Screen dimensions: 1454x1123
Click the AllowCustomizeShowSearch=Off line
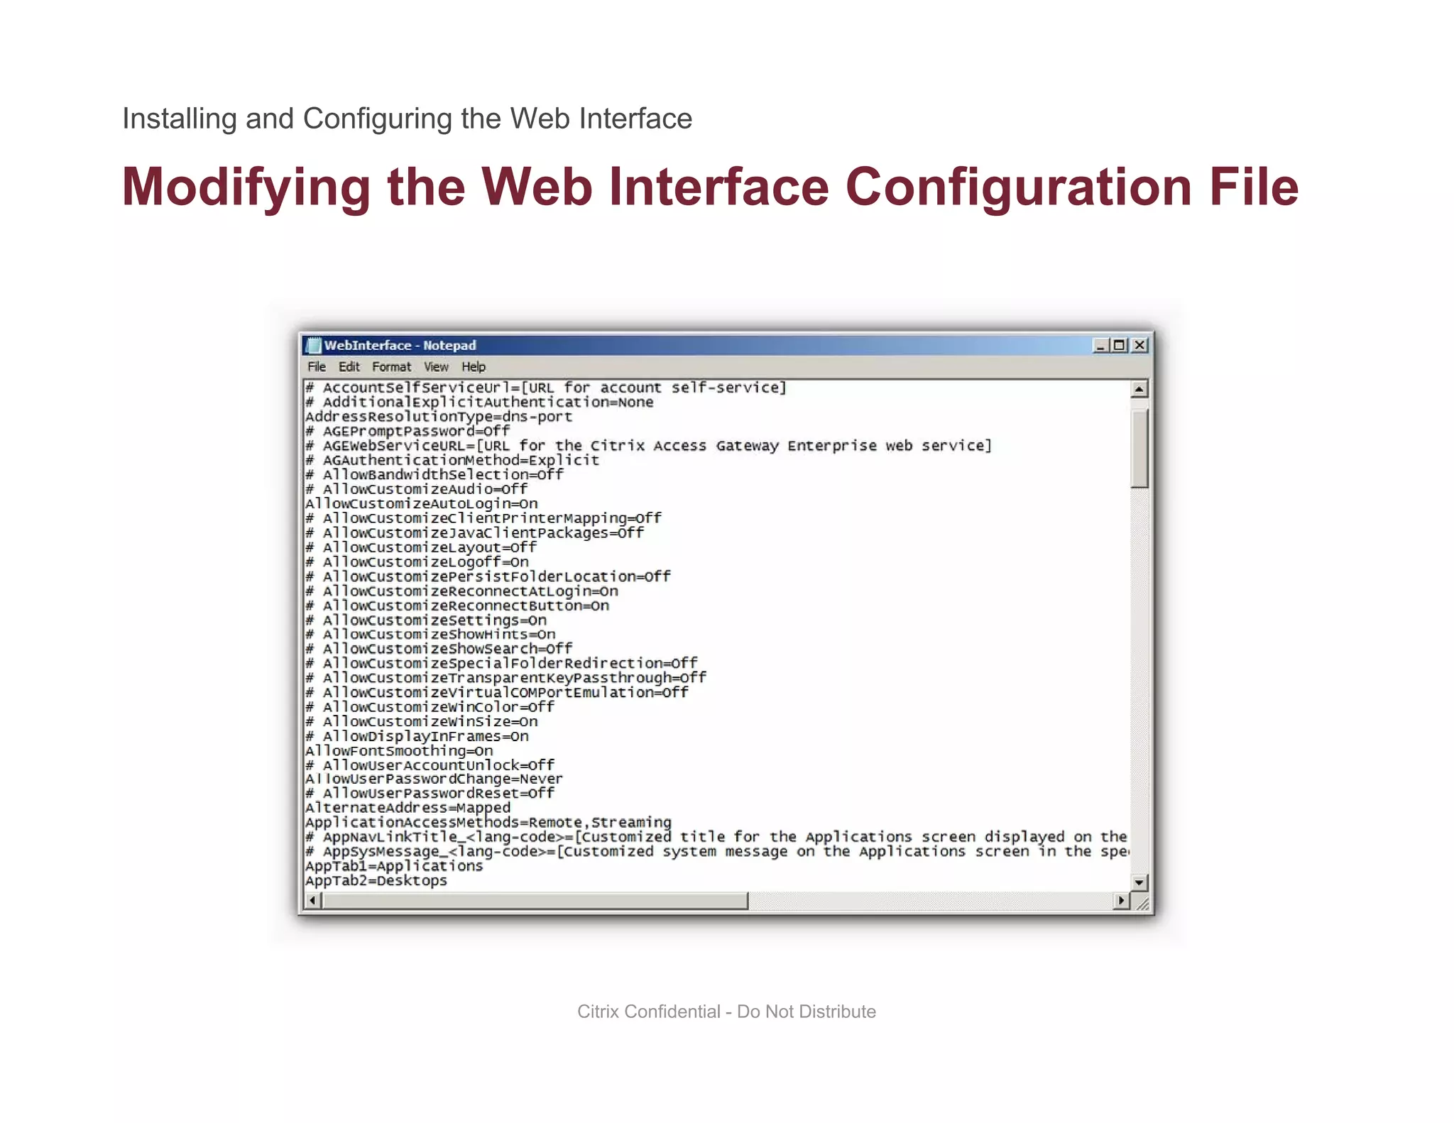[x=439, y=649]
